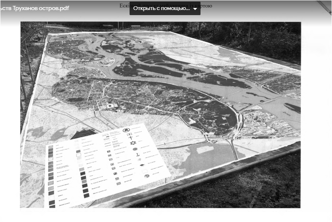Click the dropdown arrow beside 'Открыть с помощью'
332x222 pixels.
[x=195, y=9]
